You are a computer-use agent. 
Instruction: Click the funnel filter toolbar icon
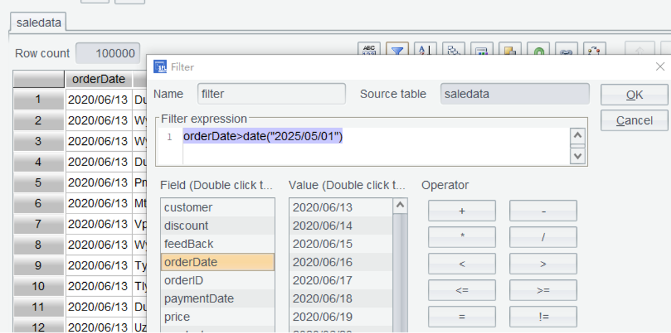[x=397, y=51]
